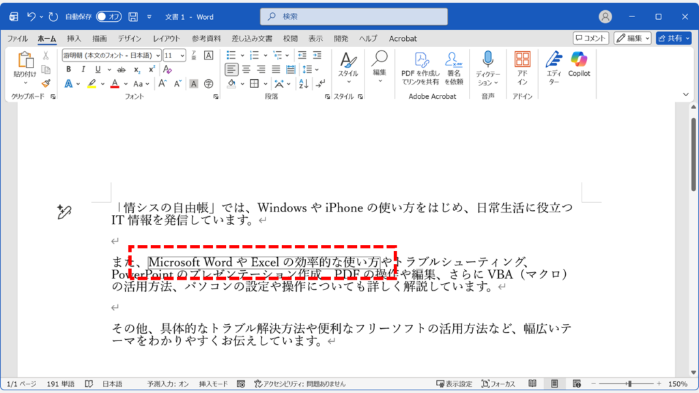This screenshot has height=393, width=699.
Task: Select the sort (並べ替え) icon
Action: (x=304, y=83)
